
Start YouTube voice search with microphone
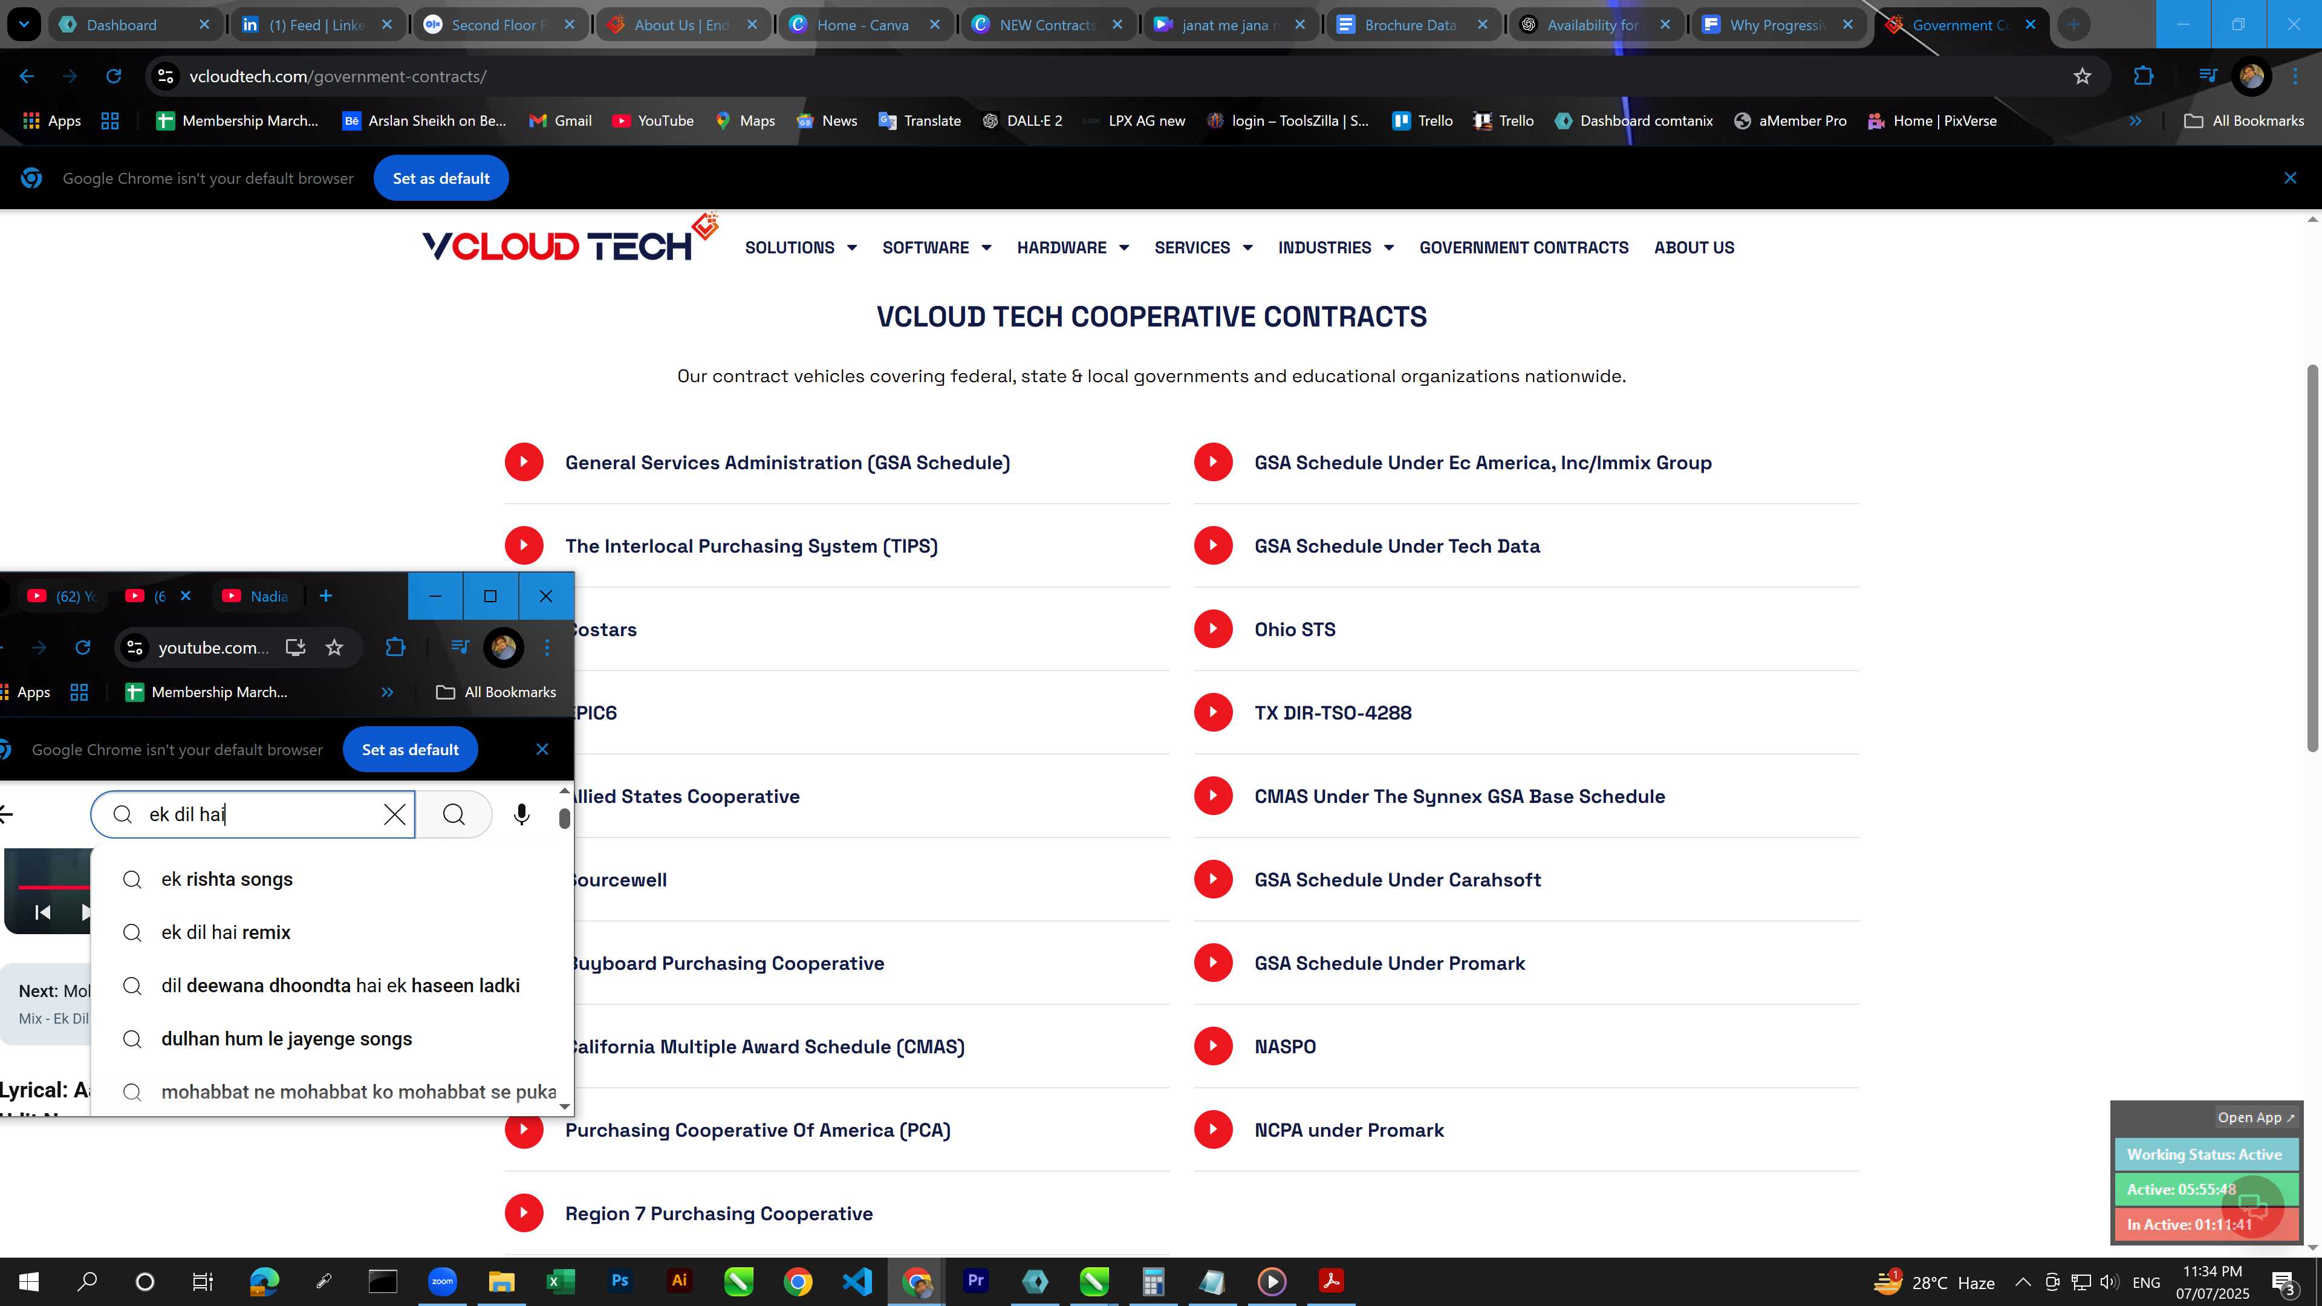[521, 815]
